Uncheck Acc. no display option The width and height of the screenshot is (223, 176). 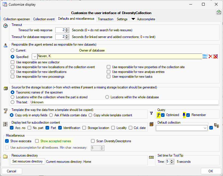coord(12,128)
